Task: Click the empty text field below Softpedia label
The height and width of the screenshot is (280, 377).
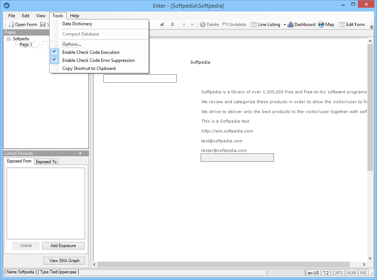Action: [140, 78]
